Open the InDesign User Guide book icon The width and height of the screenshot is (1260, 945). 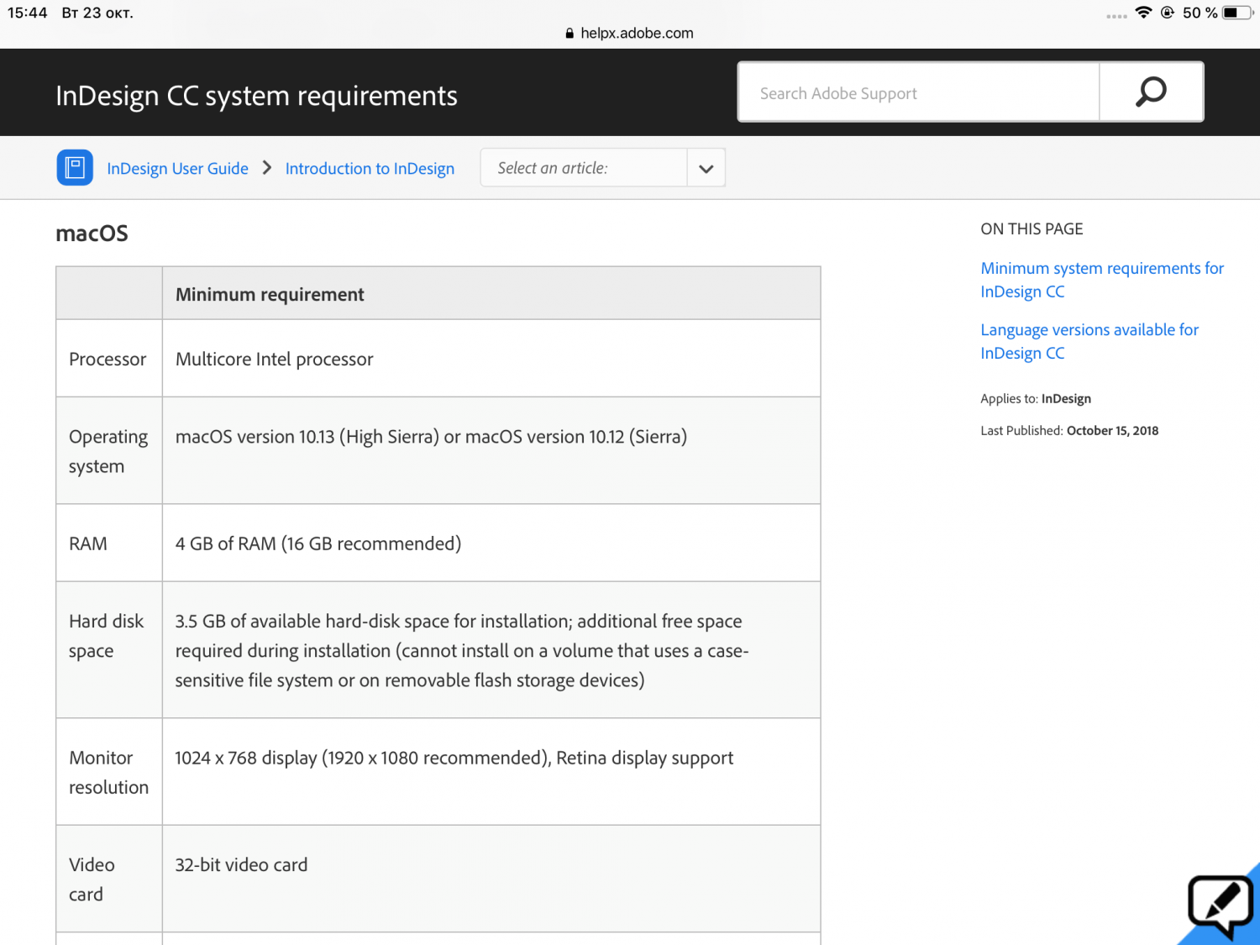pyautogui.click(x=75, y=167)
